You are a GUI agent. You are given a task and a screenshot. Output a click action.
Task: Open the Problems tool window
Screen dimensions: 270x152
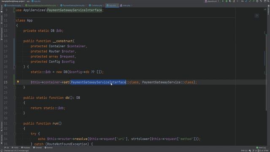(25, 148)
